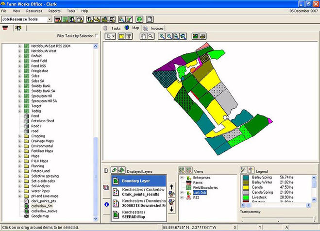Expand the Todrig field node
Image resolution: width=320 pixels, height=231 pixels.
(x=20, y=111)
